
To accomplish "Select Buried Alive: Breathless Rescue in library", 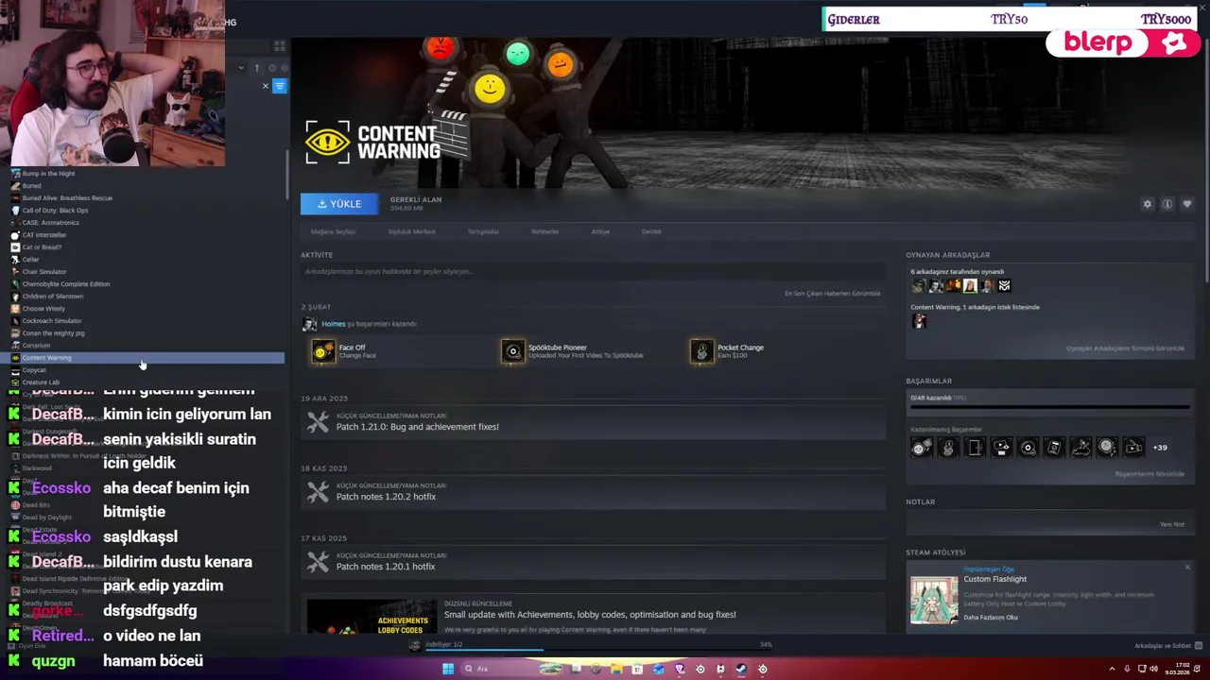I will (67, 198).
